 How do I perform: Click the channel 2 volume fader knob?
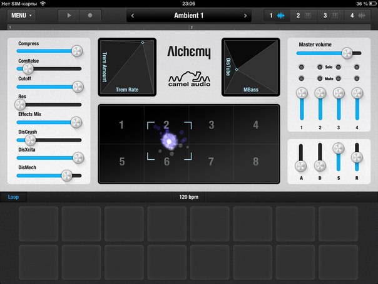point(320,93)
